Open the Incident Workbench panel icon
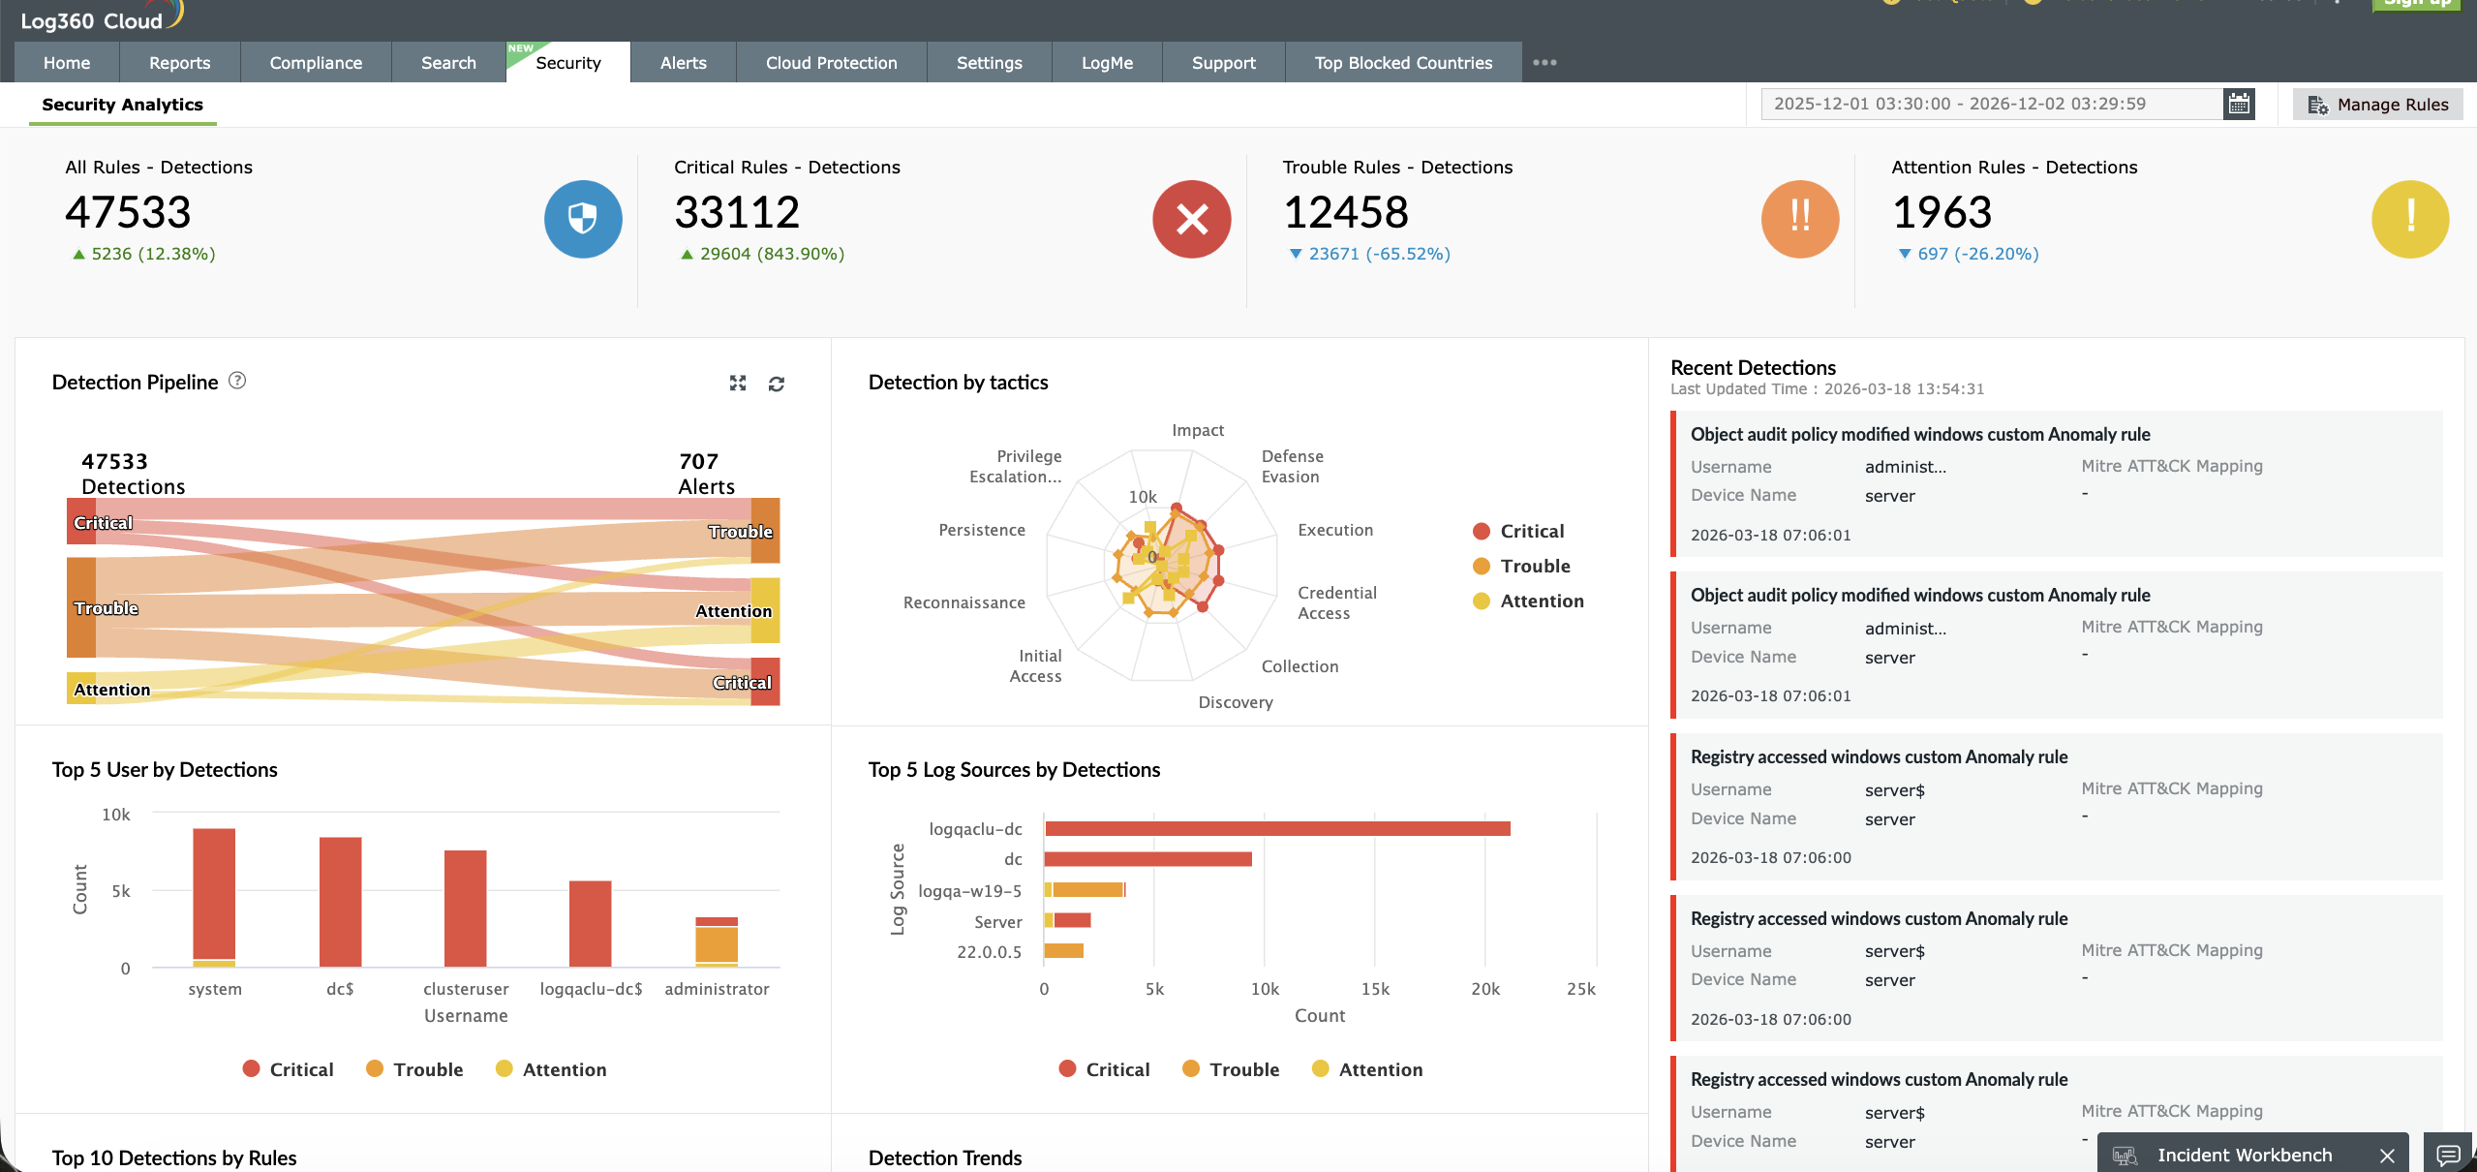 pos(2125,1154)
